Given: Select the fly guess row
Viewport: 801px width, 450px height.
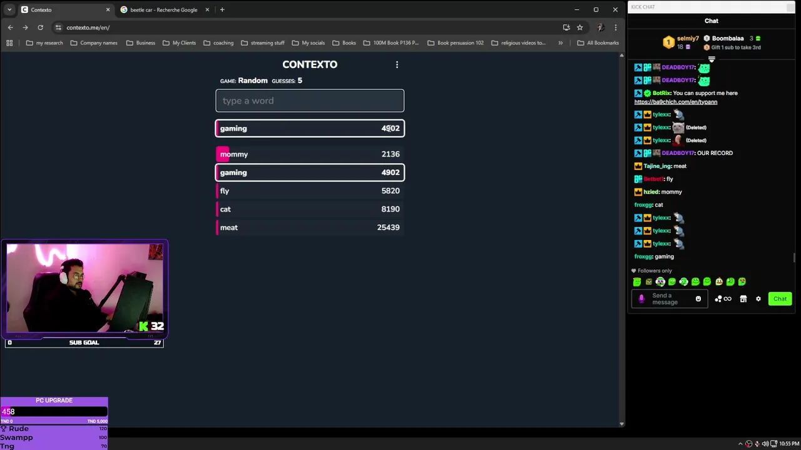Looking at the screenshot, I should [310, 191].
